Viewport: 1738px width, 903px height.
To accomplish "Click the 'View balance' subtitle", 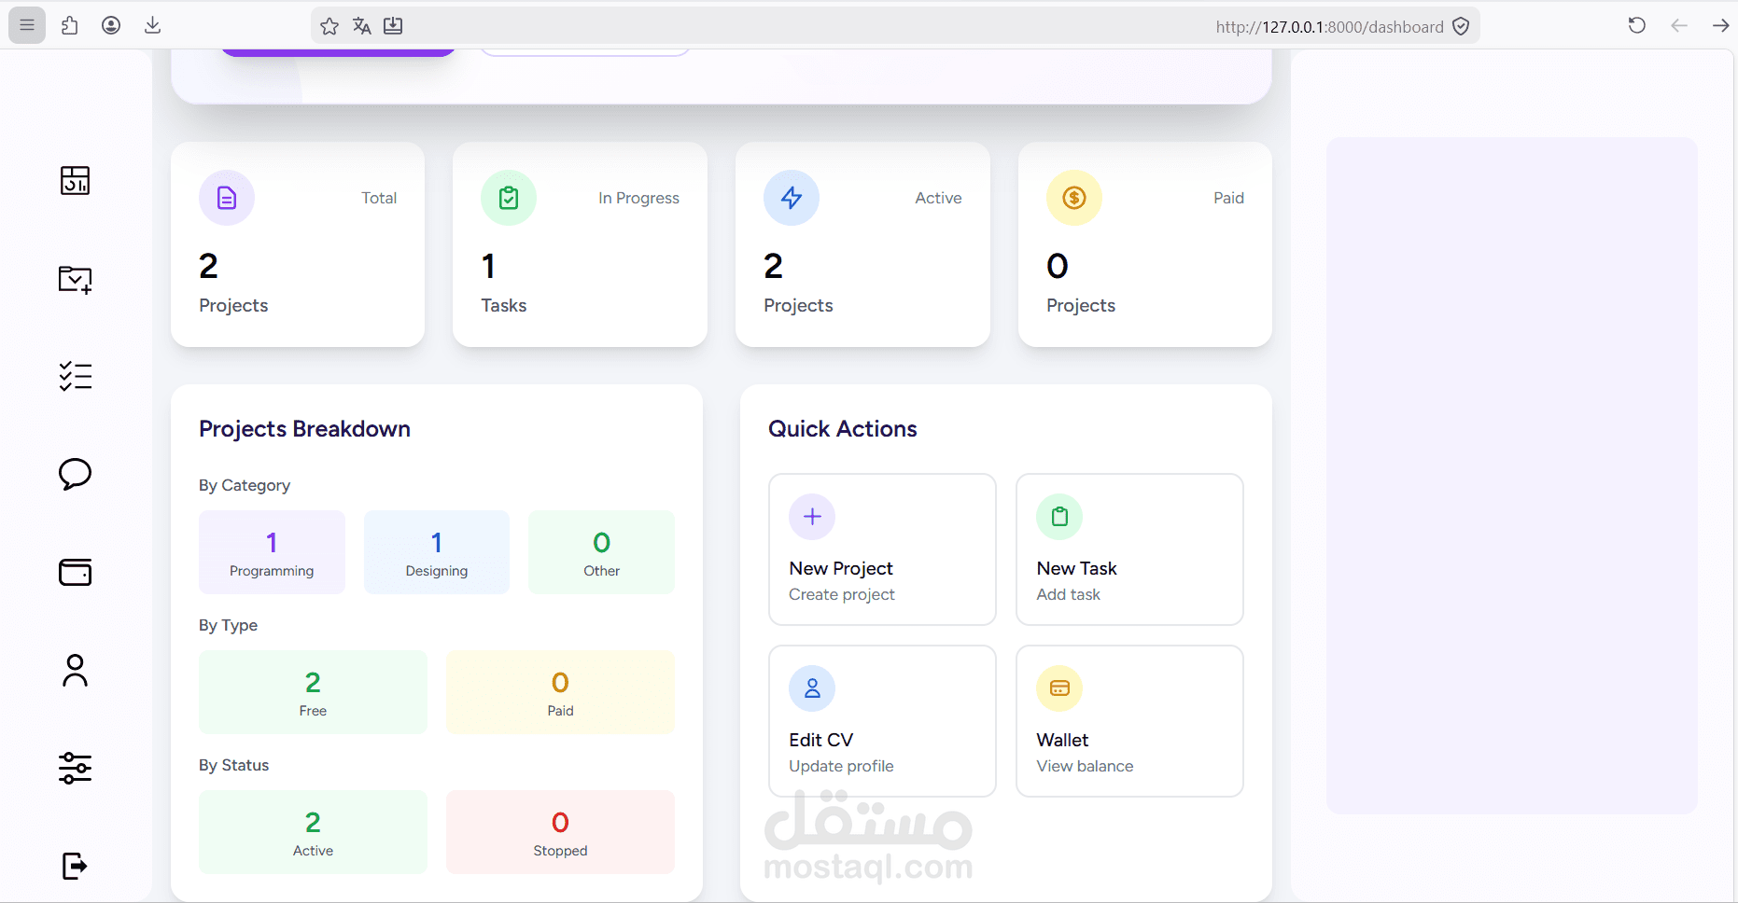I will tap(1085, 766).
